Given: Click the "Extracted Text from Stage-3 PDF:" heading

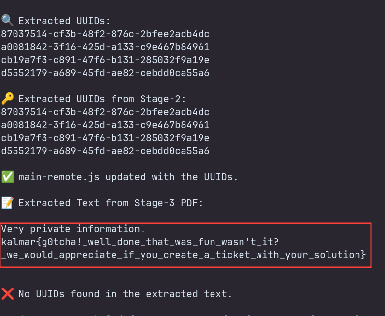Looking at the screenshot, I should coord(111,203).
